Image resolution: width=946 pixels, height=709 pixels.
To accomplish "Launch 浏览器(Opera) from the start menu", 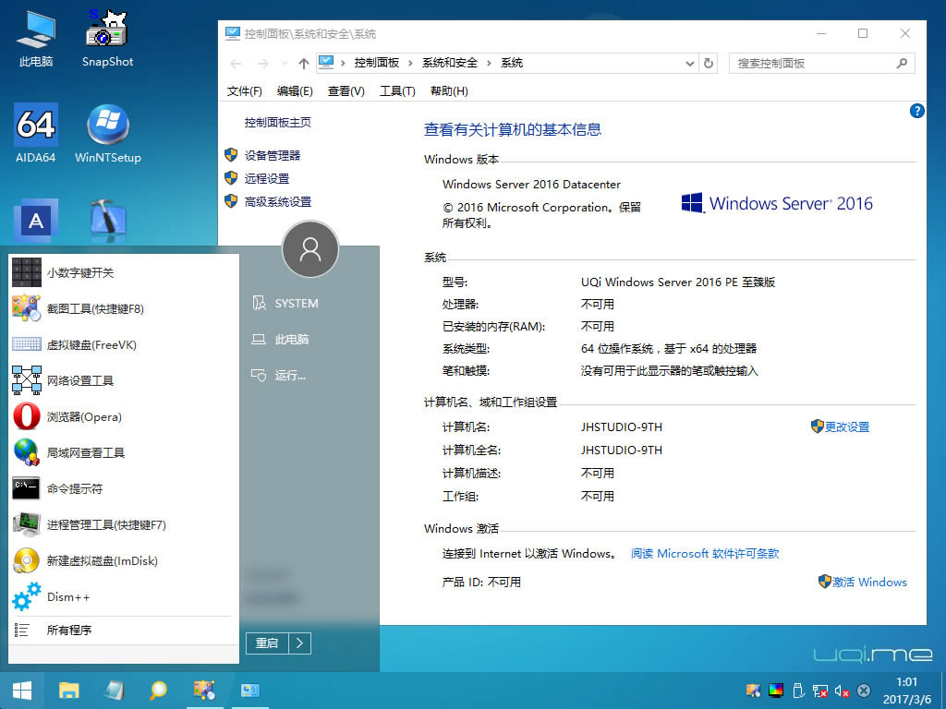I will (124, 416).
